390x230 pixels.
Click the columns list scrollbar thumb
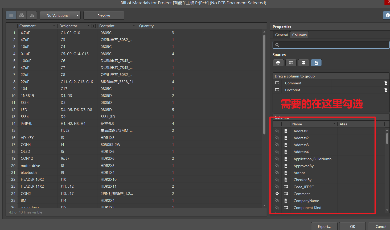click(x=387, y=138)
